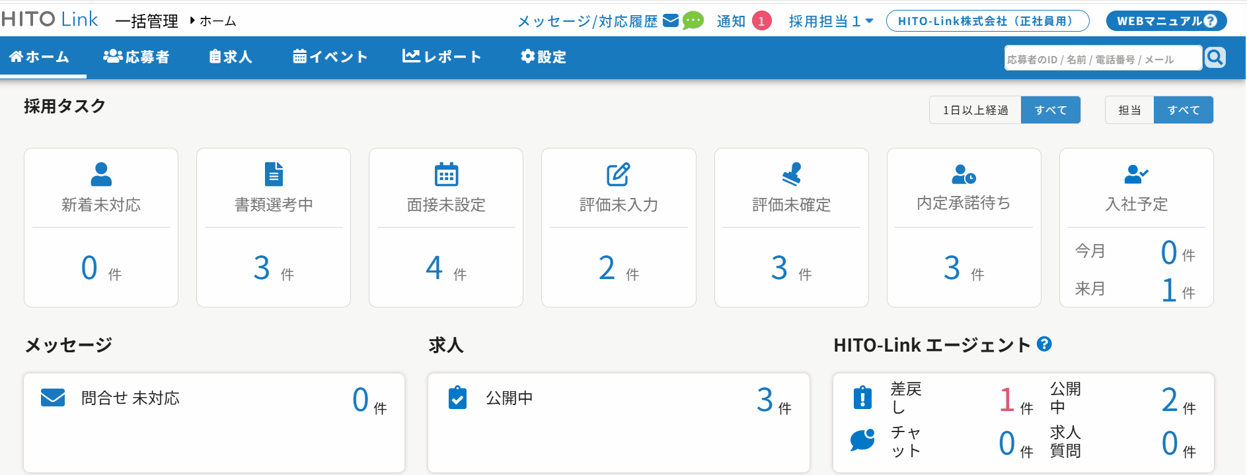Click the search magnifier button

[1215, 57]
